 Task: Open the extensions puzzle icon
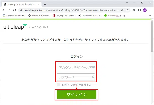[x=134, y=10]
